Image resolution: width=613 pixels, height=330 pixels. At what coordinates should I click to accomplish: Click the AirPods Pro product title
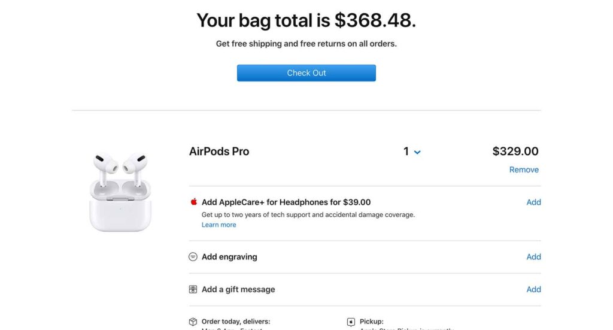(x=219, y=152)
